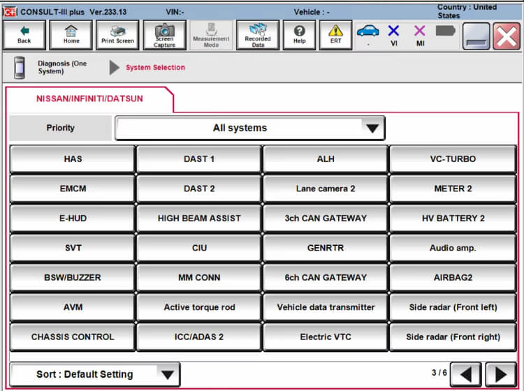This screenshot has height=391, width=524.
Task: Select ICC/ADAS 2 system
Action: pos(199,337)
